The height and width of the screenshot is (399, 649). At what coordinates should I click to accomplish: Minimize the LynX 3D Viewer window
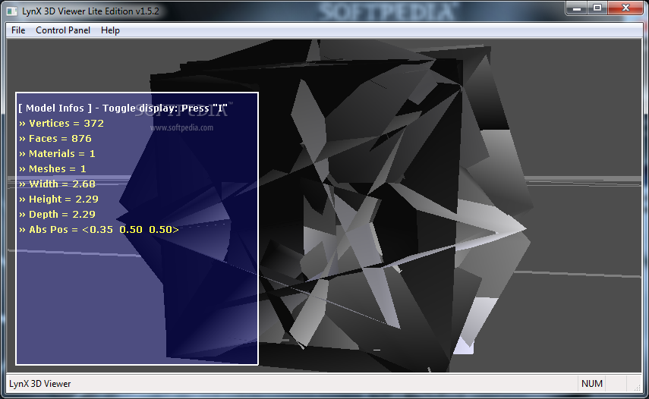pos(577,8)
